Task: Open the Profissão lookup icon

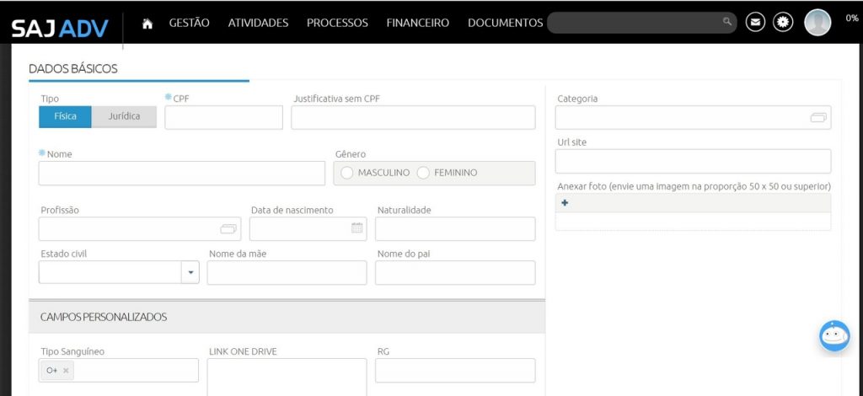Action: click(228, 229)
